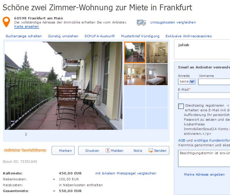Click the Meine Adresse angeben link

204,174
